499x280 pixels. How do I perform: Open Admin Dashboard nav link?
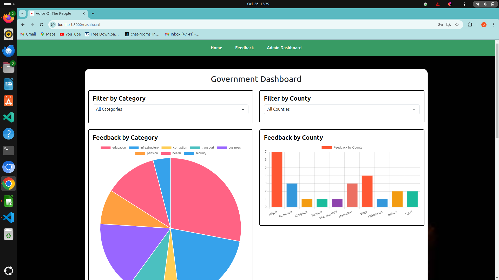[284, 48]
